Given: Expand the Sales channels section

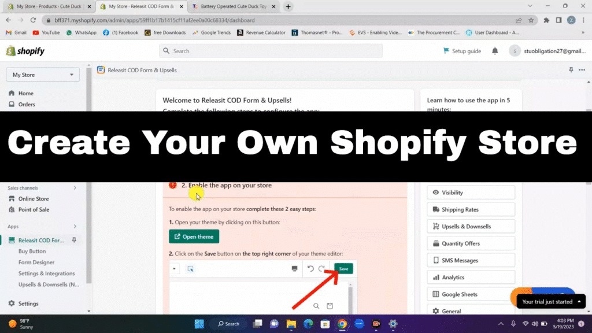Looking at the screenshot, I should coord(75,188).
